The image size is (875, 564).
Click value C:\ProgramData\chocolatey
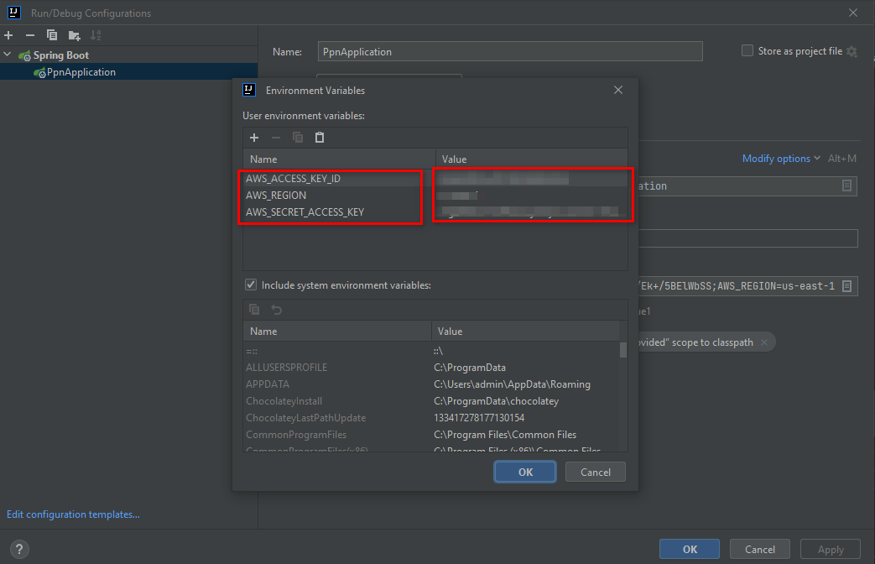tap(496, 401)
